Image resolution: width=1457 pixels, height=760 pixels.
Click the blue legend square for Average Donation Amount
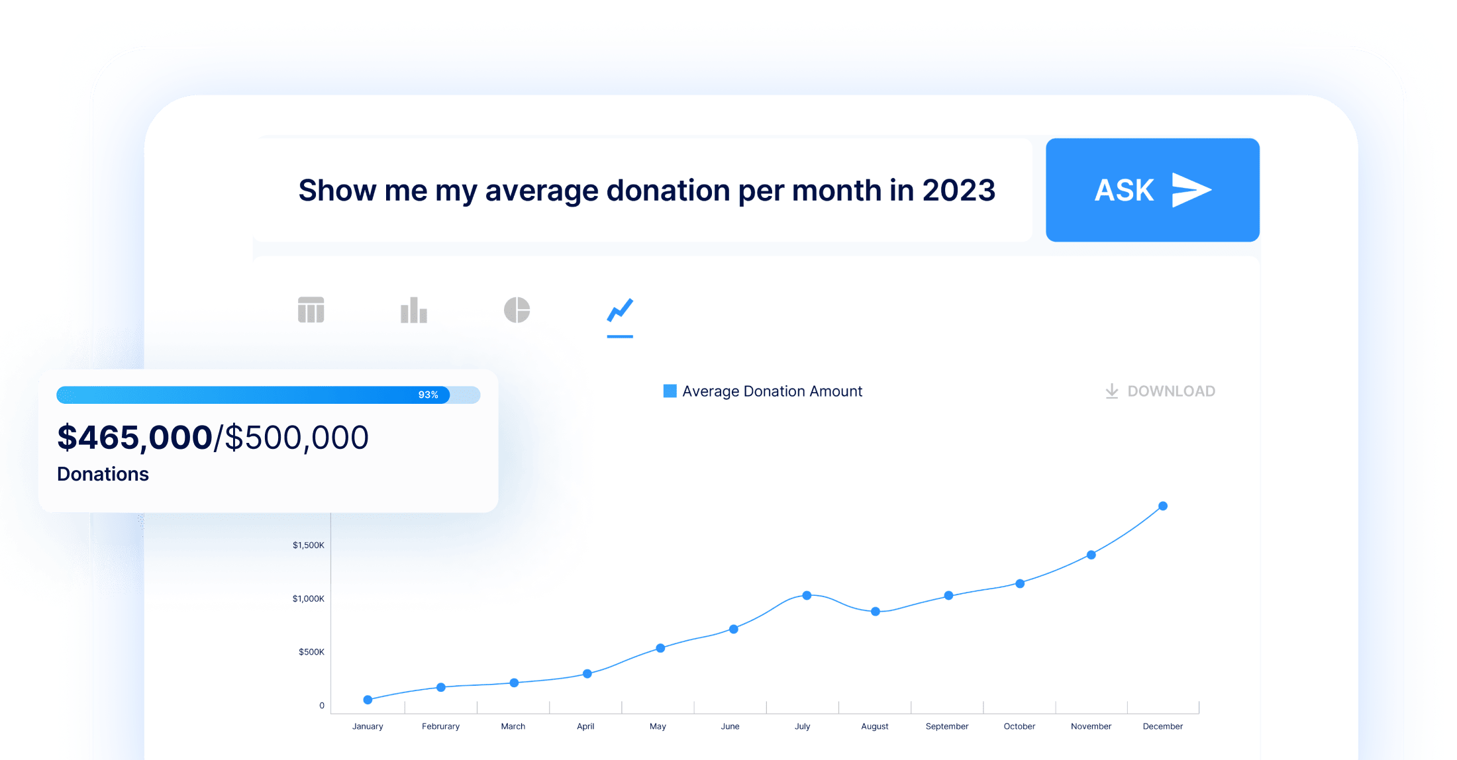point(669,391)
